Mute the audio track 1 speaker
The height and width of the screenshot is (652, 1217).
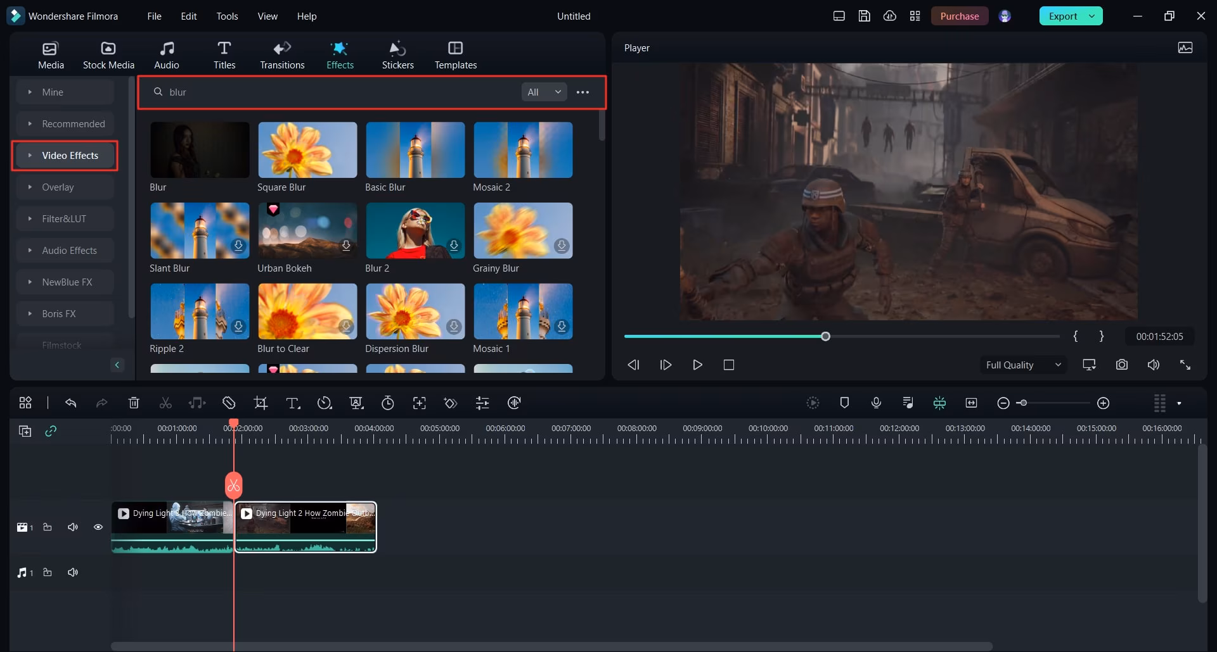tap(73, 573)
